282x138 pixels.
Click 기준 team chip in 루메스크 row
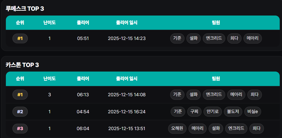[177, 38]
